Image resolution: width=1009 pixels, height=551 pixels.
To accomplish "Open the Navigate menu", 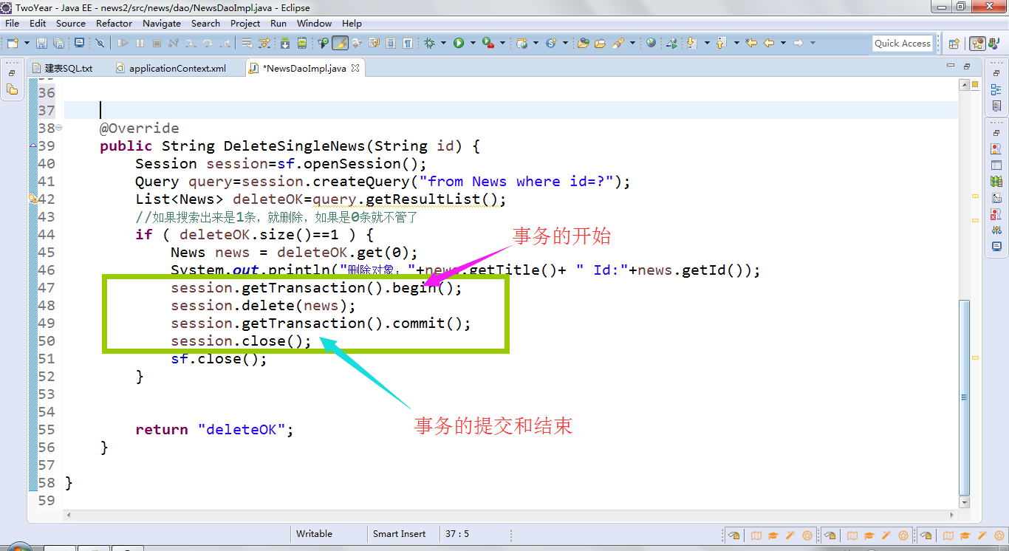I will 162,23.
